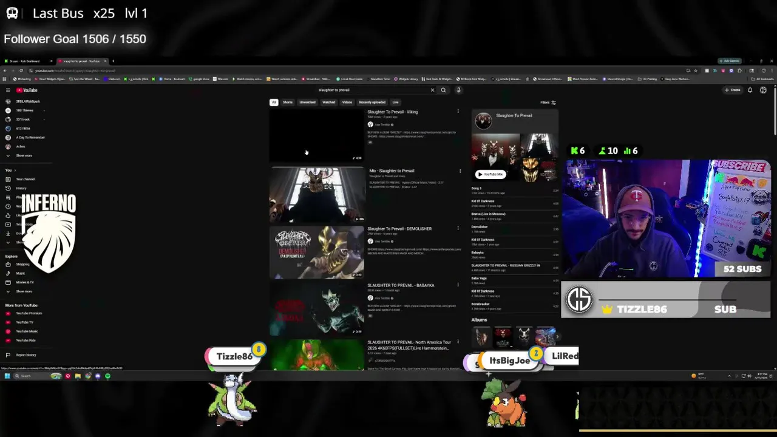Expand the You section chevron
777x437 pixels.
pyautogui.click(x=15, y=170)
